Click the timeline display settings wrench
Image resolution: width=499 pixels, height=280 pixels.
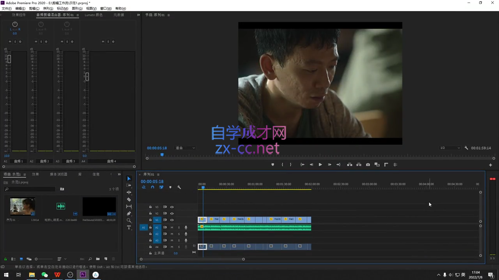(179, 187)
